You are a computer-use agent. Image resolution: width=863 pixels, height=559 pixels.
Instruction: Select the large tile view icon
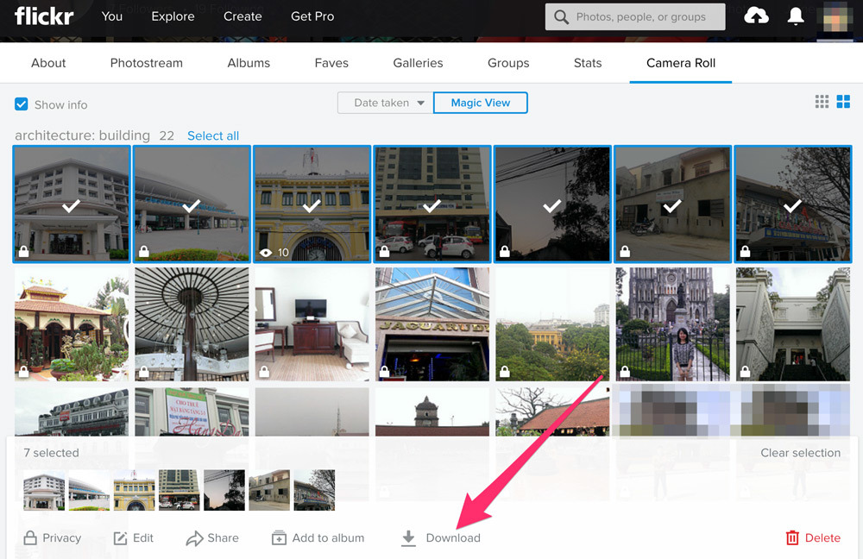point(844,102)
